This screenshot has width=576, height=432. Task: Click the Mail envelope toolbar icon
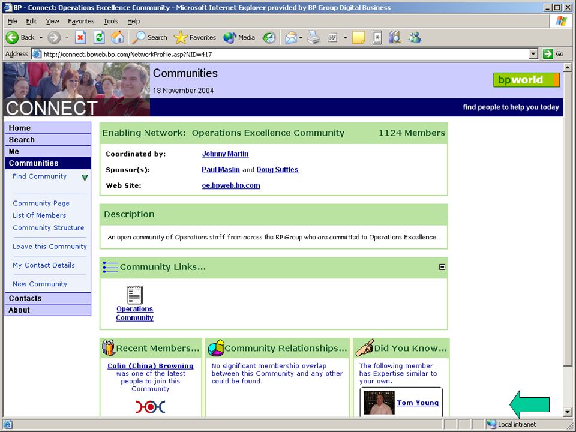tap(291, 37)
